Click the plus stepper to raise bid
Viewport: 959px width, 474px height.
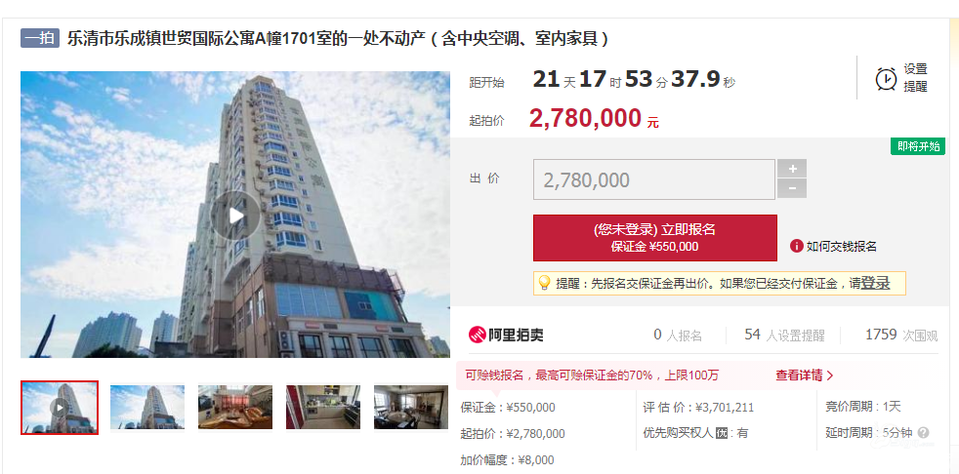[792, 169]
